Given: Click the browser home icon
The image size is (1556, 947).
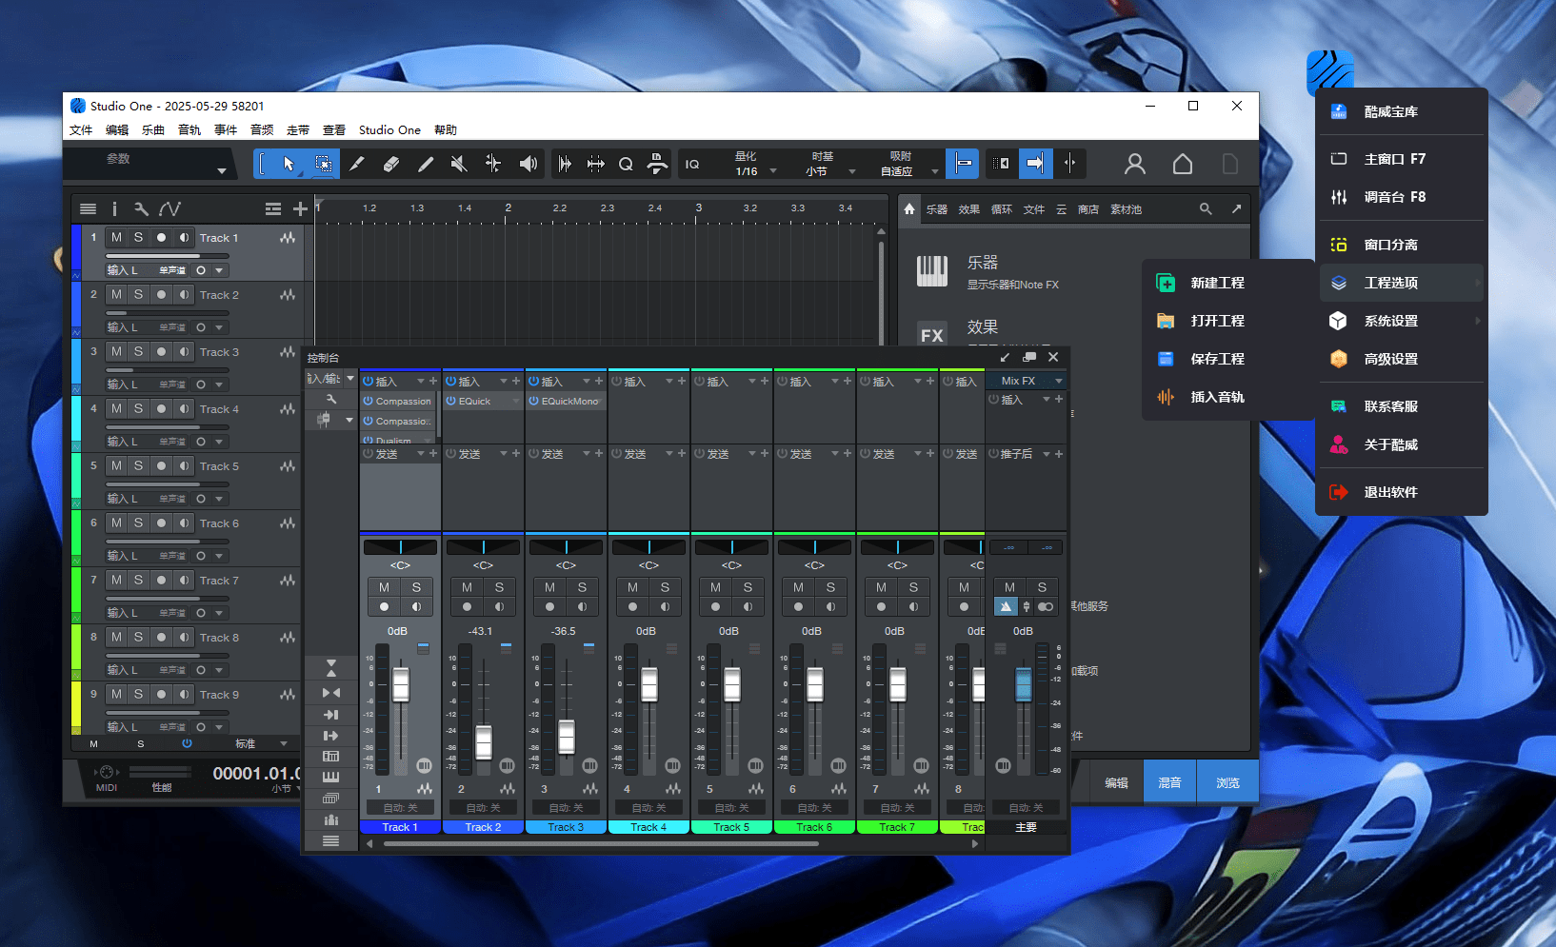Looking at the screenshot, I should [x=909, y=208].
